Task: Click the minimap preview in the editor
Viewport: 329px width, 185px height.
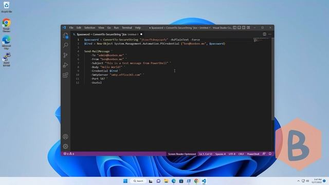Action: [x=262, y=40]
